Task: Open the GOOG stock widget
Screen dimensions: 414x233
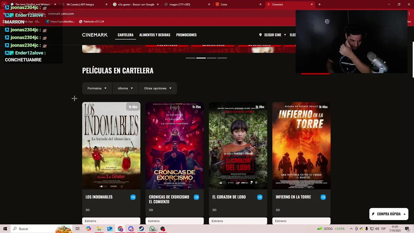Action: point(331,229)
